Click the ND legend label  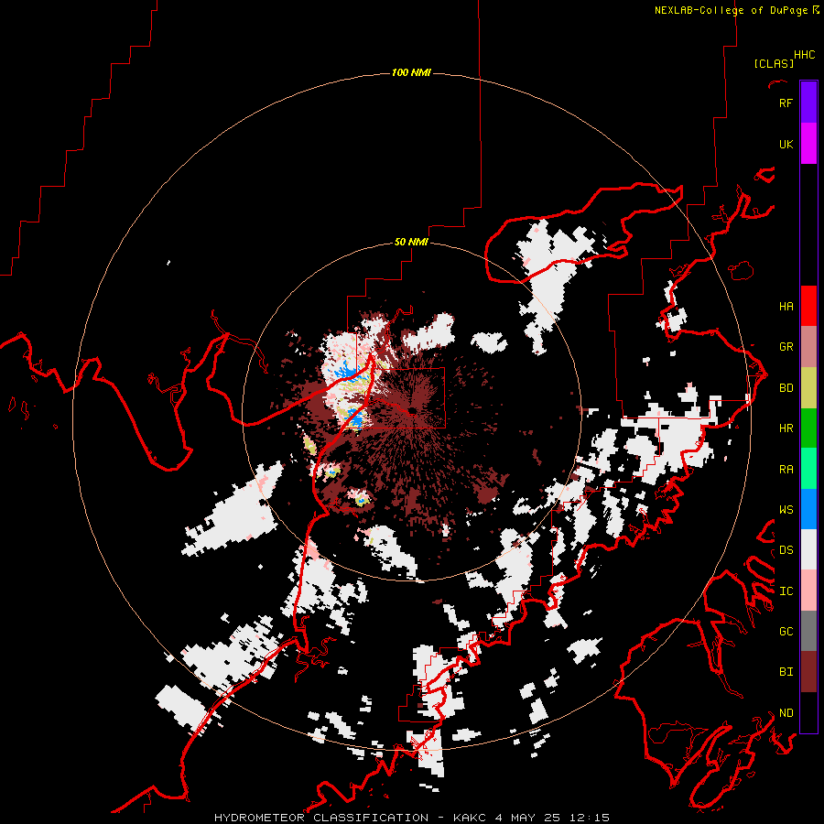(786, 713)
